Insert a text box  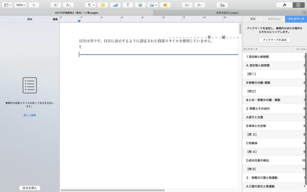click(128, 5)
